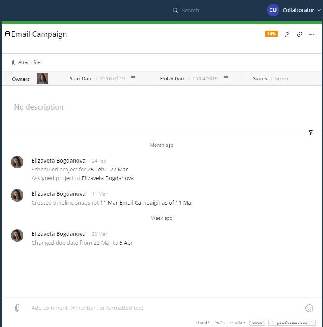
Task: Follow project via the RSS feed icon
Action: coord(287,34)
